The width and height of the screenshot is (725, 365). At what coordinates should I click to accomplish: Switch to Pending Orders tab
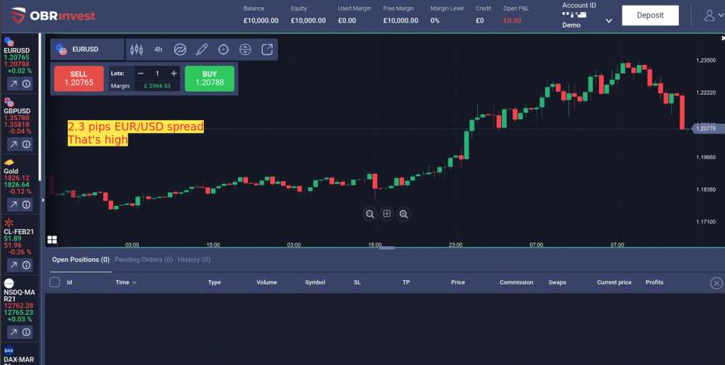pyautogui.click(x=143, y=260)
